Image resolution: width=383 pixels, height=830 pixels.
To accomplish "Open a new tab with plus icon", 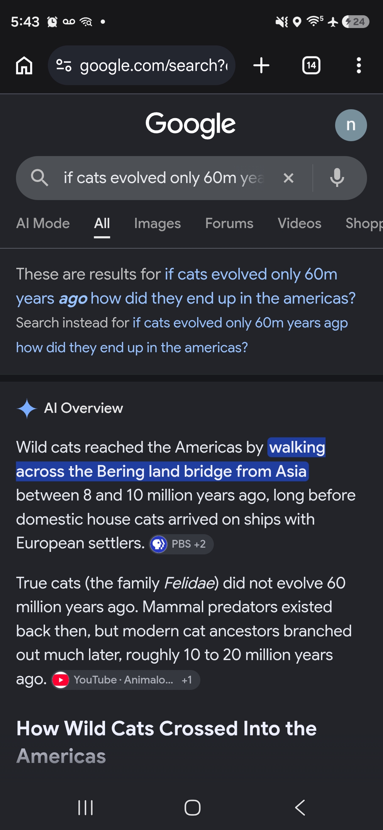I will point(261,66).
